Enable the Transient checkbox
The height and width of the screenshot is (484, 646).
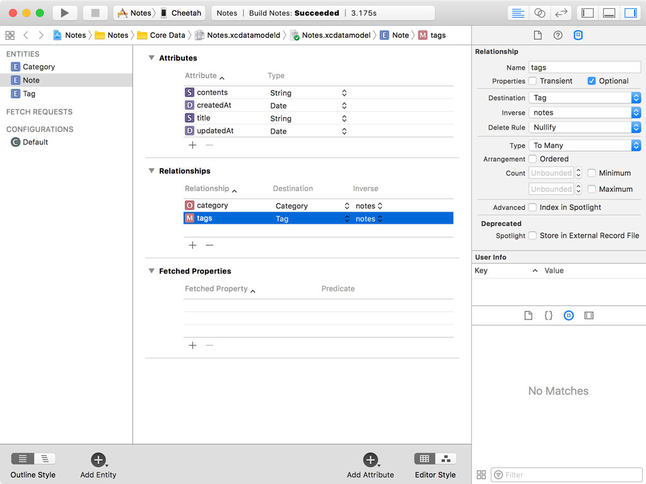[533, 81]
